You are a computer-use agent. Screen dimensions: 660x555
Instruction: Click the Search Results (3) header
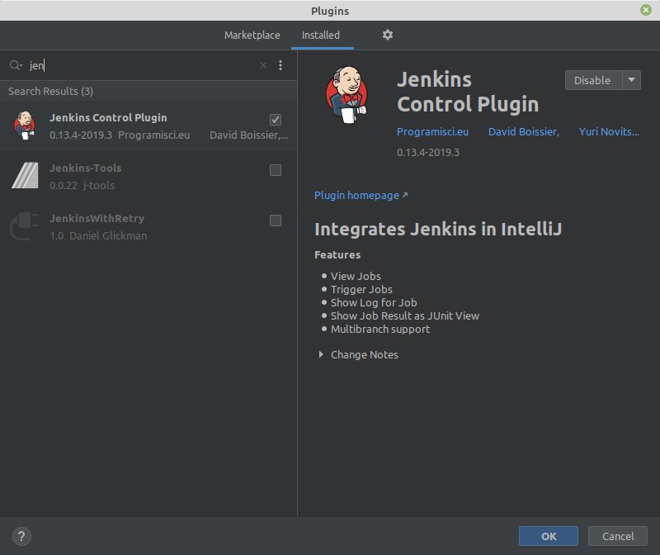click(x=51, y=92)
